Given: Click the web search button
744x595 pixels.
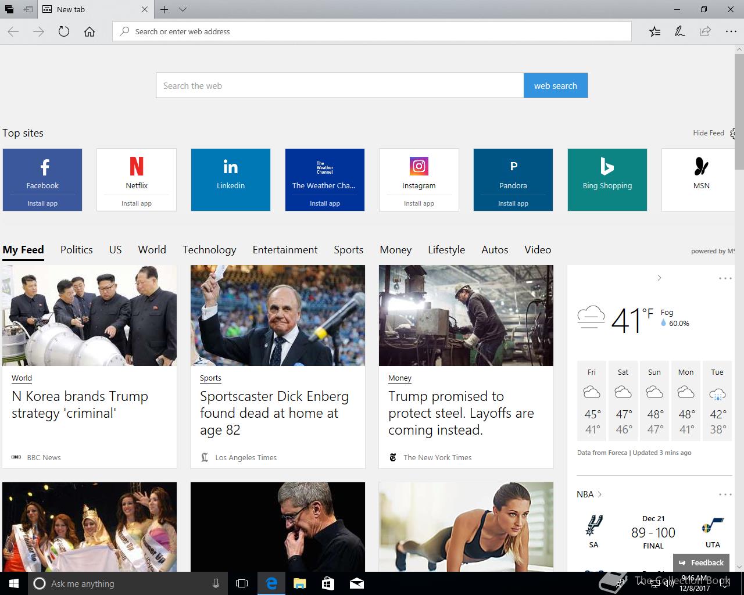Looking at the screenshot, I should 556,85.
